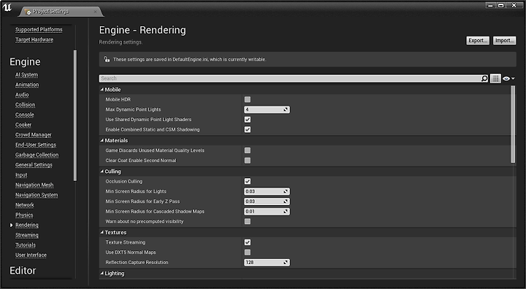Screen dimensions: 526x289
Task: Collapse the Lighting section
Action: (x=102, y=273)
